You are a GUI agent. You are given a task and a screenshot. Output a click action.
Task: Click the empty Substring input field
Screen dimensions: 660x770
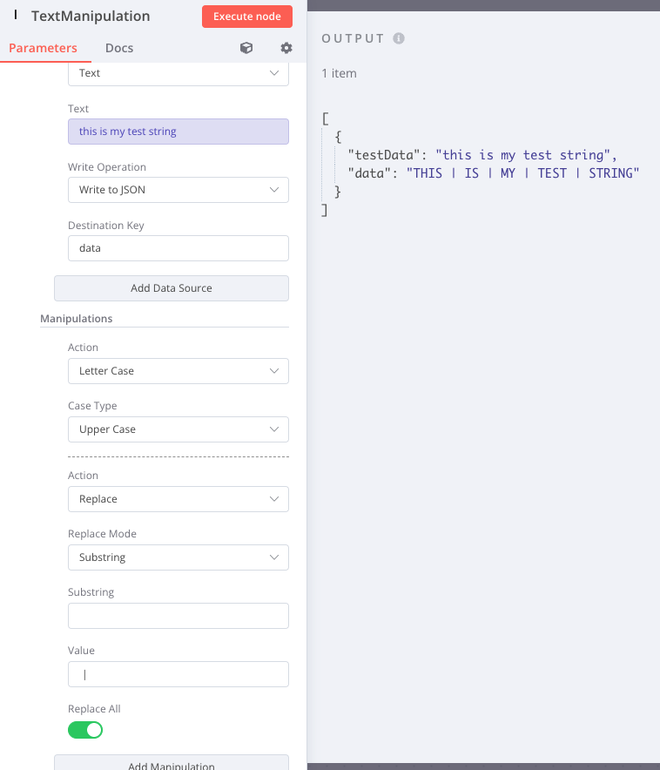[178, 616]
